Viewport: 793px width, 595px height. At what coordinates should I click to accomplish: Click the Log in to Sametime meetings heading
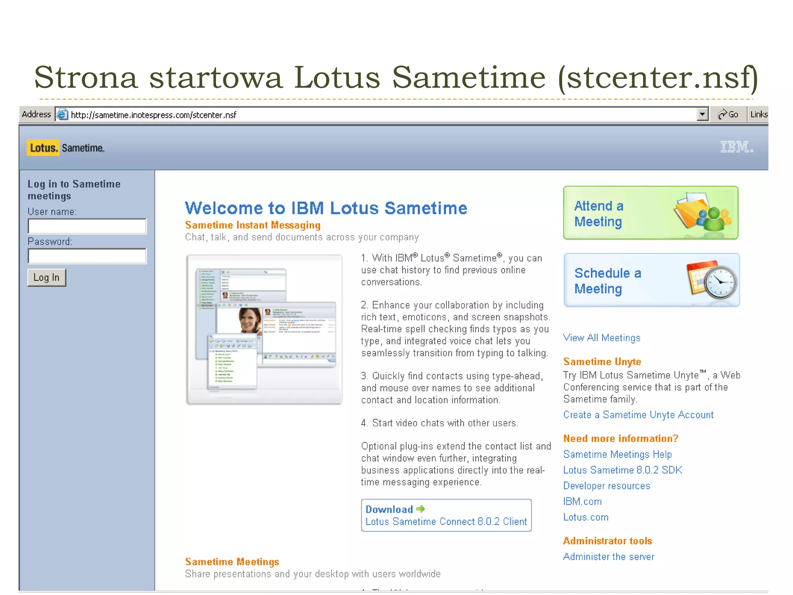(74, 190)
